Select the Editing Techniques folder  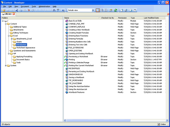click(x=21, y=33)
